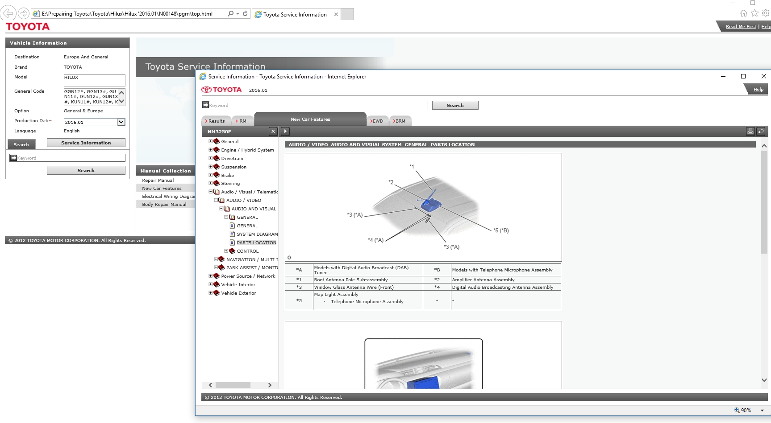Viewport: 771px width, 423px height.
Task: Click the play arrow button beside NM3250E
Action: coord(285,131)
